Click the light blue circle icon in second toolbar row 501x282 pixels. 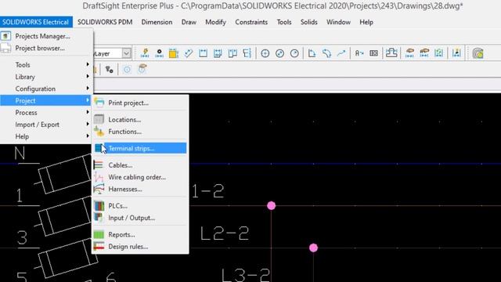click(127, 70)
